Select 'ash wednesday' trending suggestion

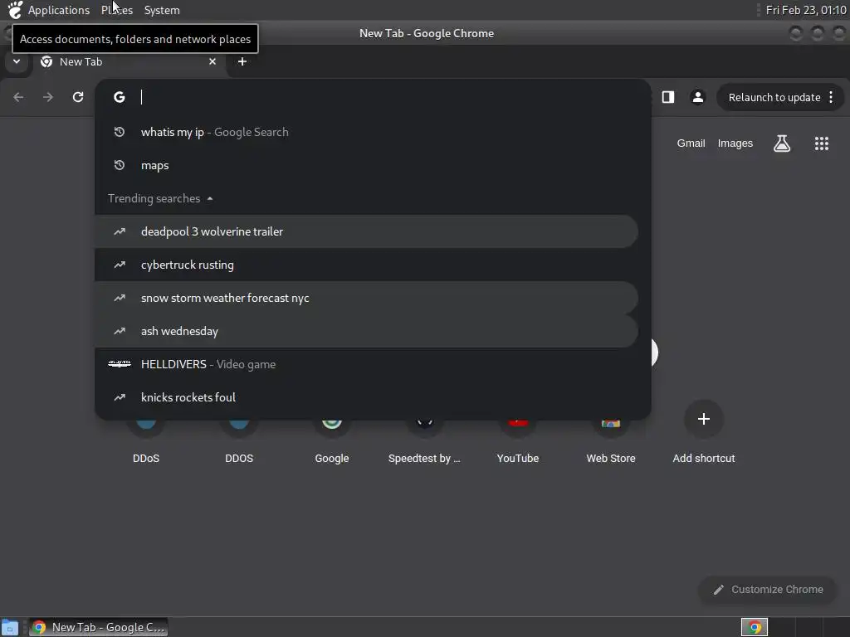(x=366, y=331)
